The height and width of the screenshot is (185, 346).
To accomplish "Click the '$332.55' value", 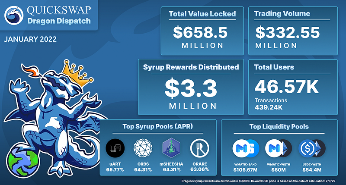I will tap(288, 32).
